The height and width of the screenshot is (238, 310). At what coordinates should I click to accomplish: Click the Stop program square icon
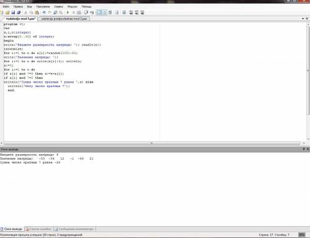pyautogui.click(x=73, y=12)
